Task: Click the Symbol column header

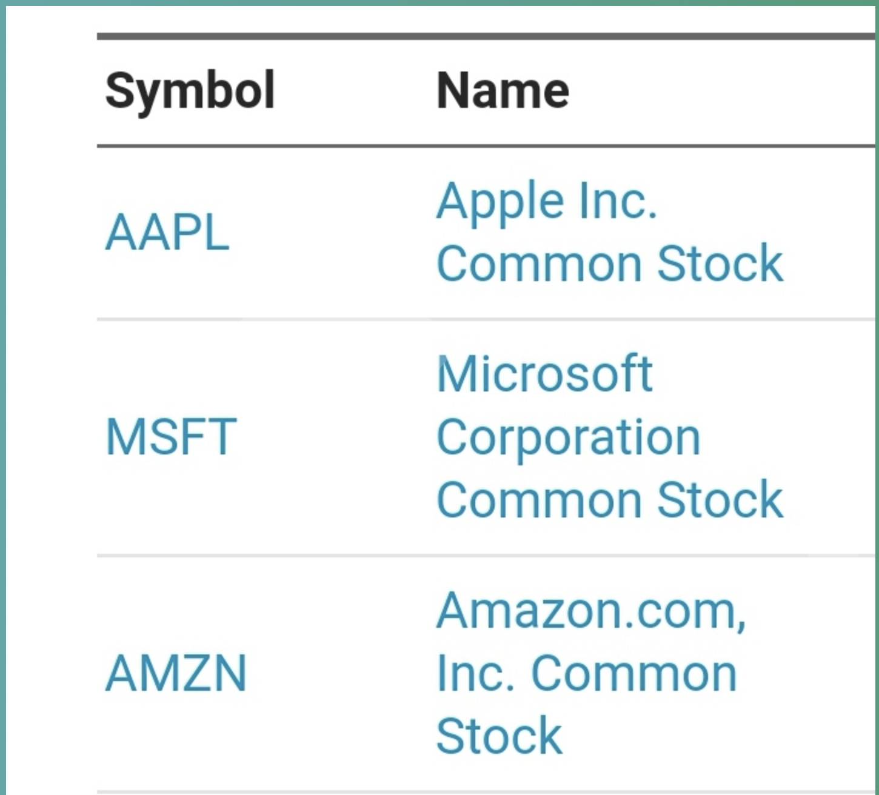Action: [190, 91]
